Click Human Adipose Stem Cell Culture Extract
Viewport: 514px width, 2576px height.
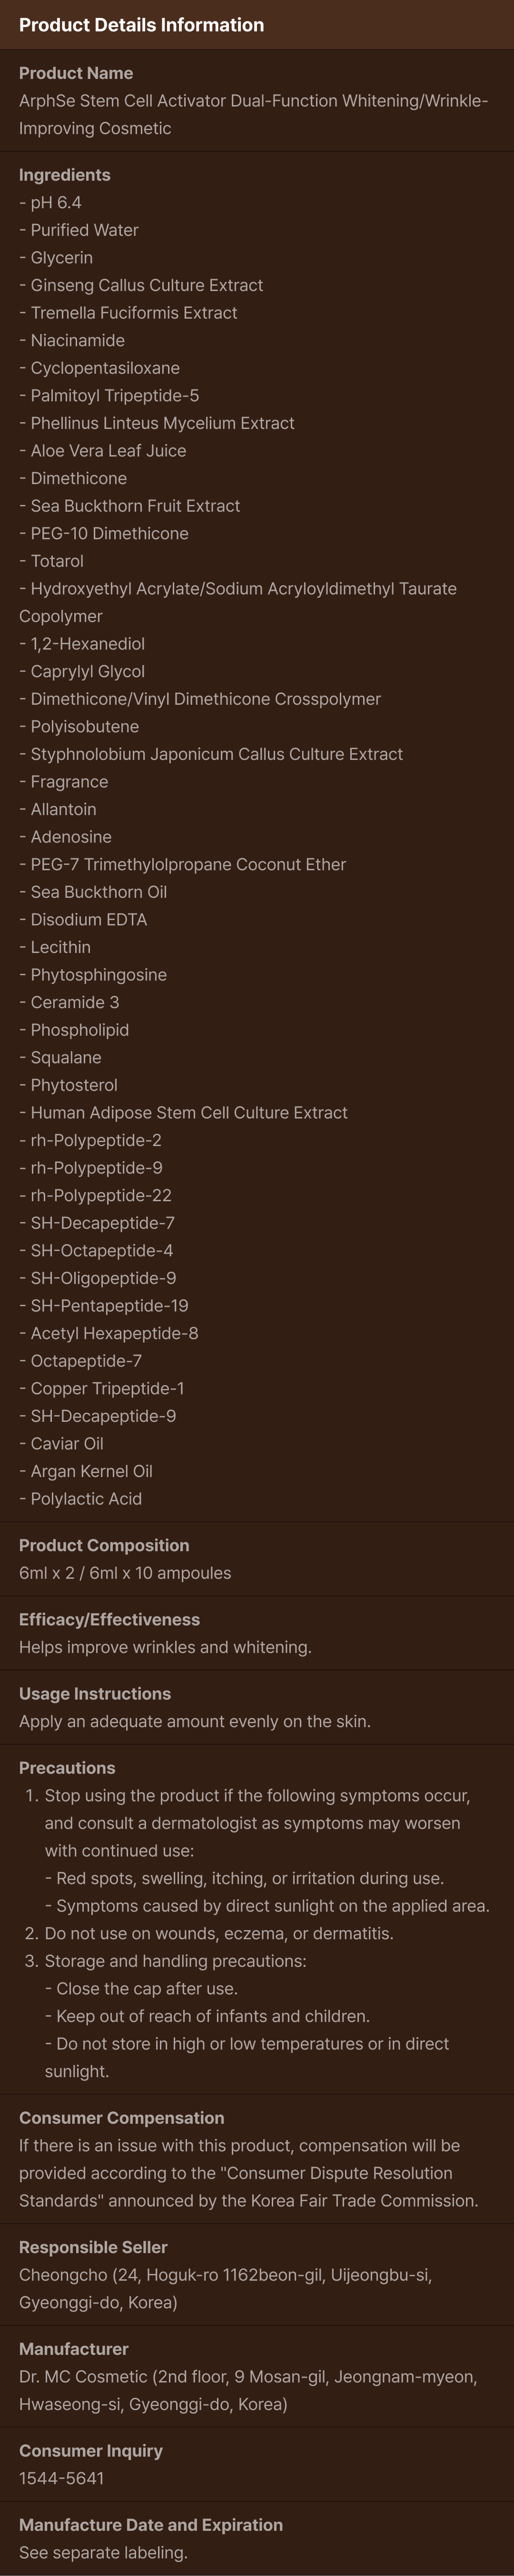[183, 1112]
